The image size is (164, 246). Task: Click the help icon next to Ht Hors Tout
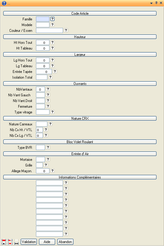(52, 42)
